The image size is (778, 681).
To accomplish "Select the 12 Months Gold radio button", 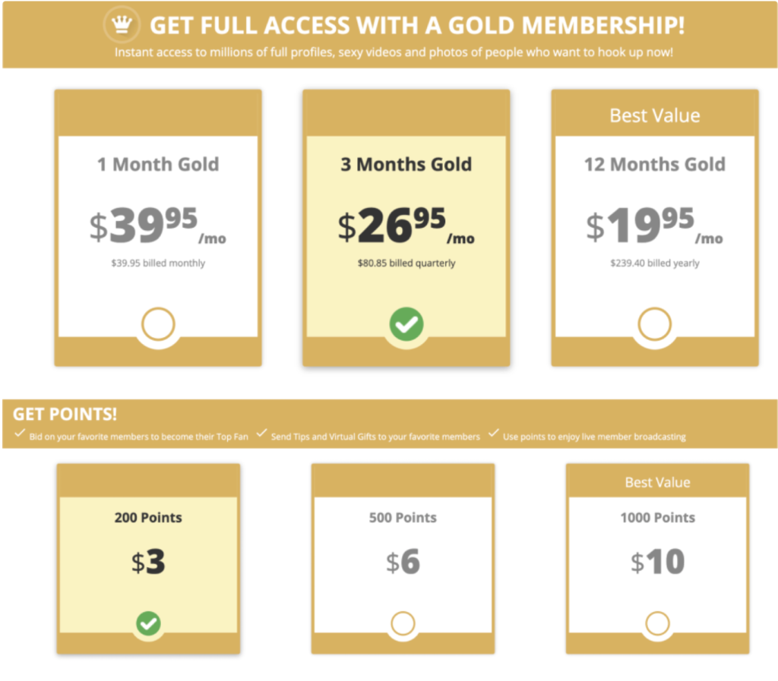I will tap(655, 325).
